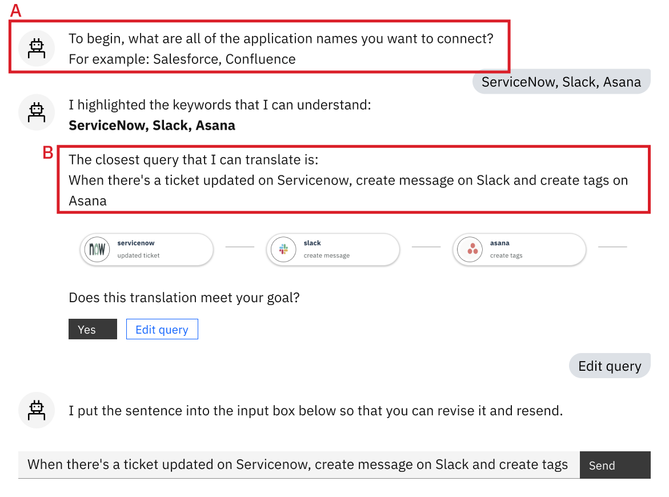Click the "Does this translation meet your goal?" text
669x497 pixels.
point(184,298)
